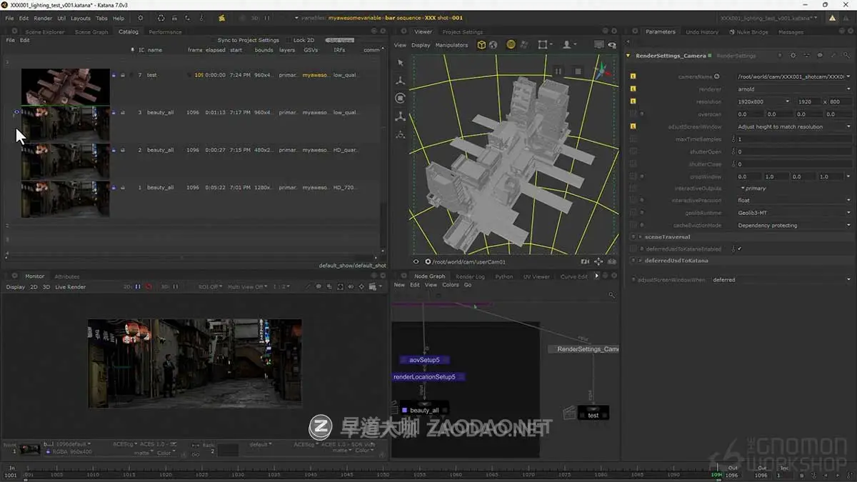Screen dimensions: 857x482
Task: Open the Layouts menu
Action: click(80, 18)
